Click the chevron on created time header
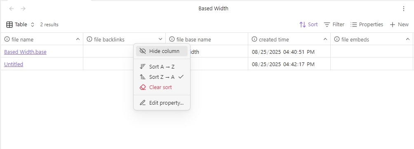Viewport: 414px width, 149px height. click(x=325, y=39)
